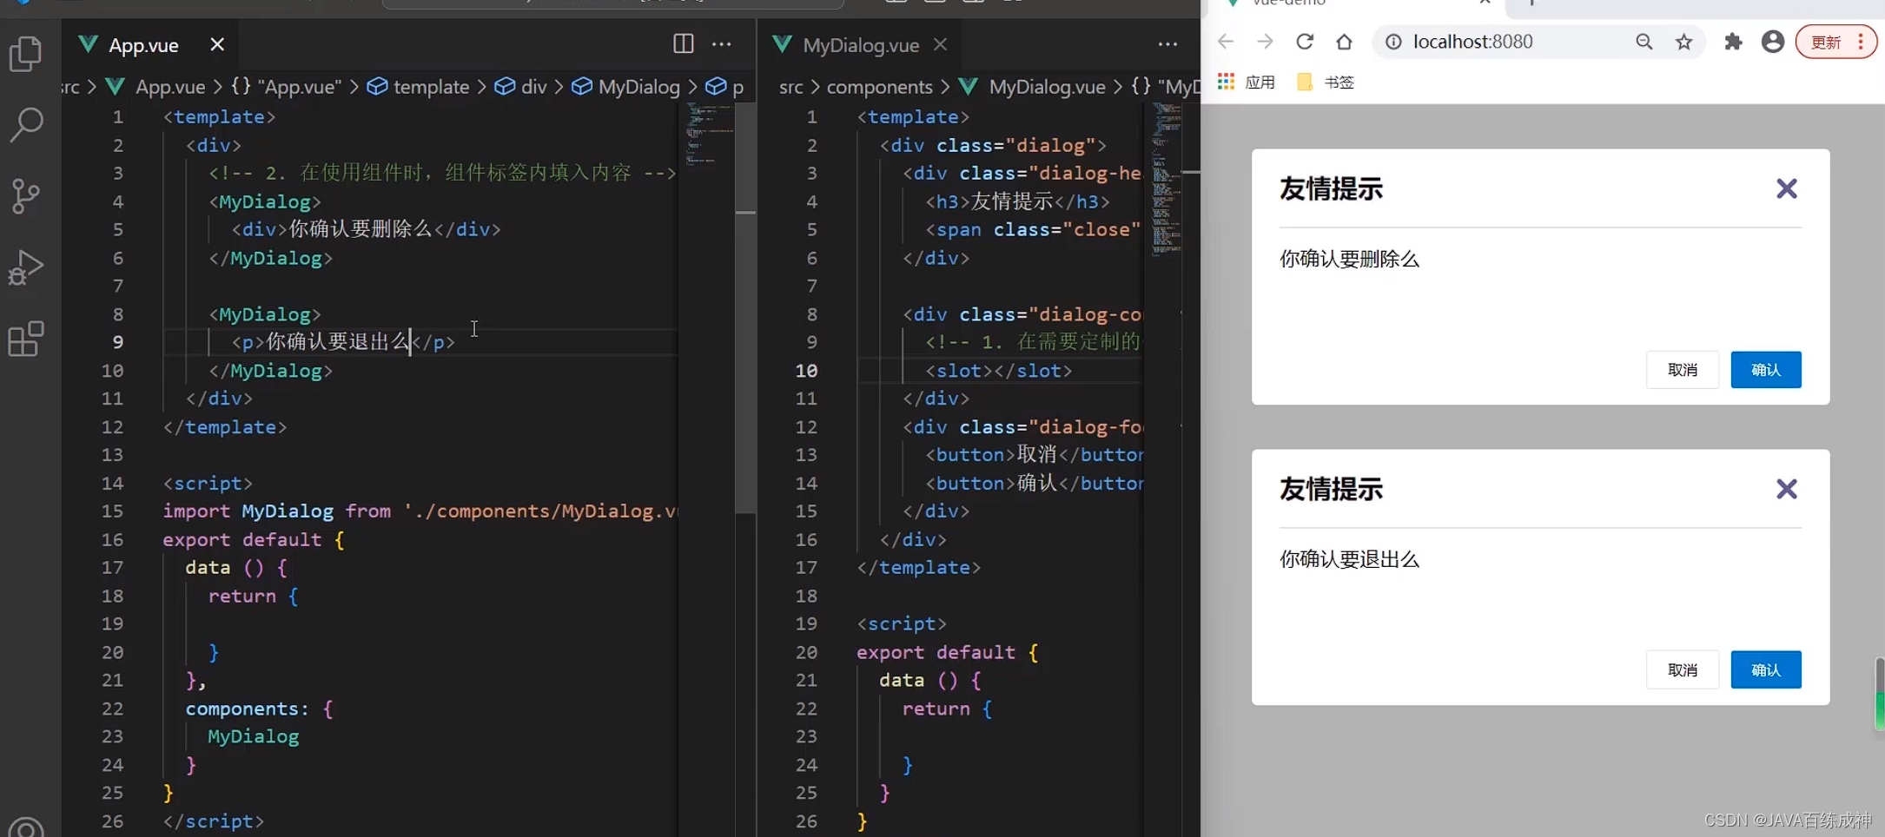Go to browser home page
The width and height of the screenshot is (1885, 837).
[x=1344, y=42]
